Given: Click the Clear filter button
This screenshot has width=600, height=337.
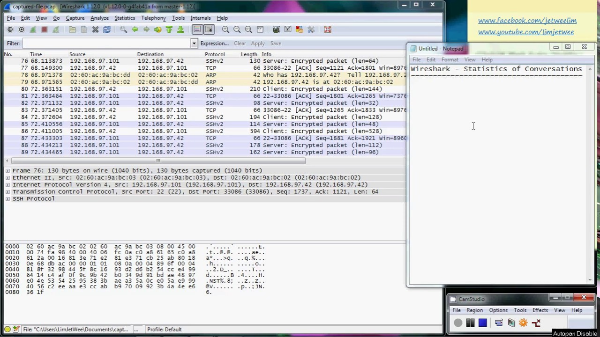Looking at the screenshot, I should coord(240,44).
